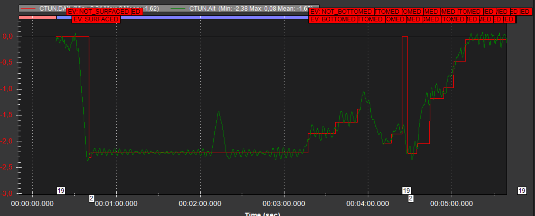This screenshot has height=216, width=535.
Task: Click the 00:01:00.000 time axis label
Action: coord(116,204)
